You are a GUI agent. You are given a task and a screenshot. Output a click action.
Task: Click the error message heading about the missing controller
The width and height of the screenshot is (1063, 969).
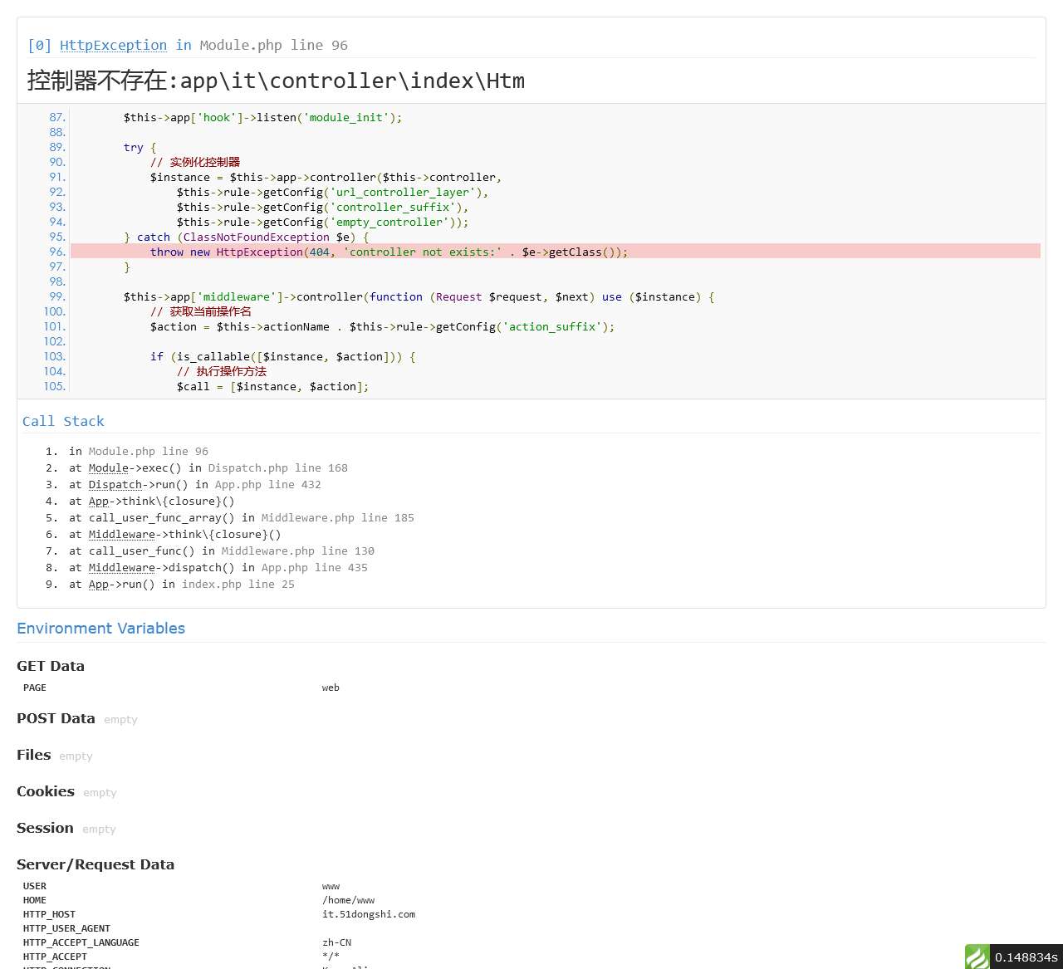(x=276, y=81)
